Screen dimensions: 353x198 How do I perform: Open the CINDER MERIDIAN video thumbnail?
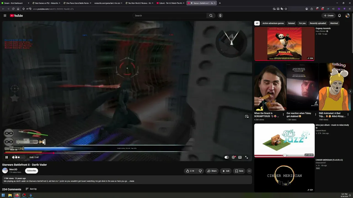pos(284,175)
